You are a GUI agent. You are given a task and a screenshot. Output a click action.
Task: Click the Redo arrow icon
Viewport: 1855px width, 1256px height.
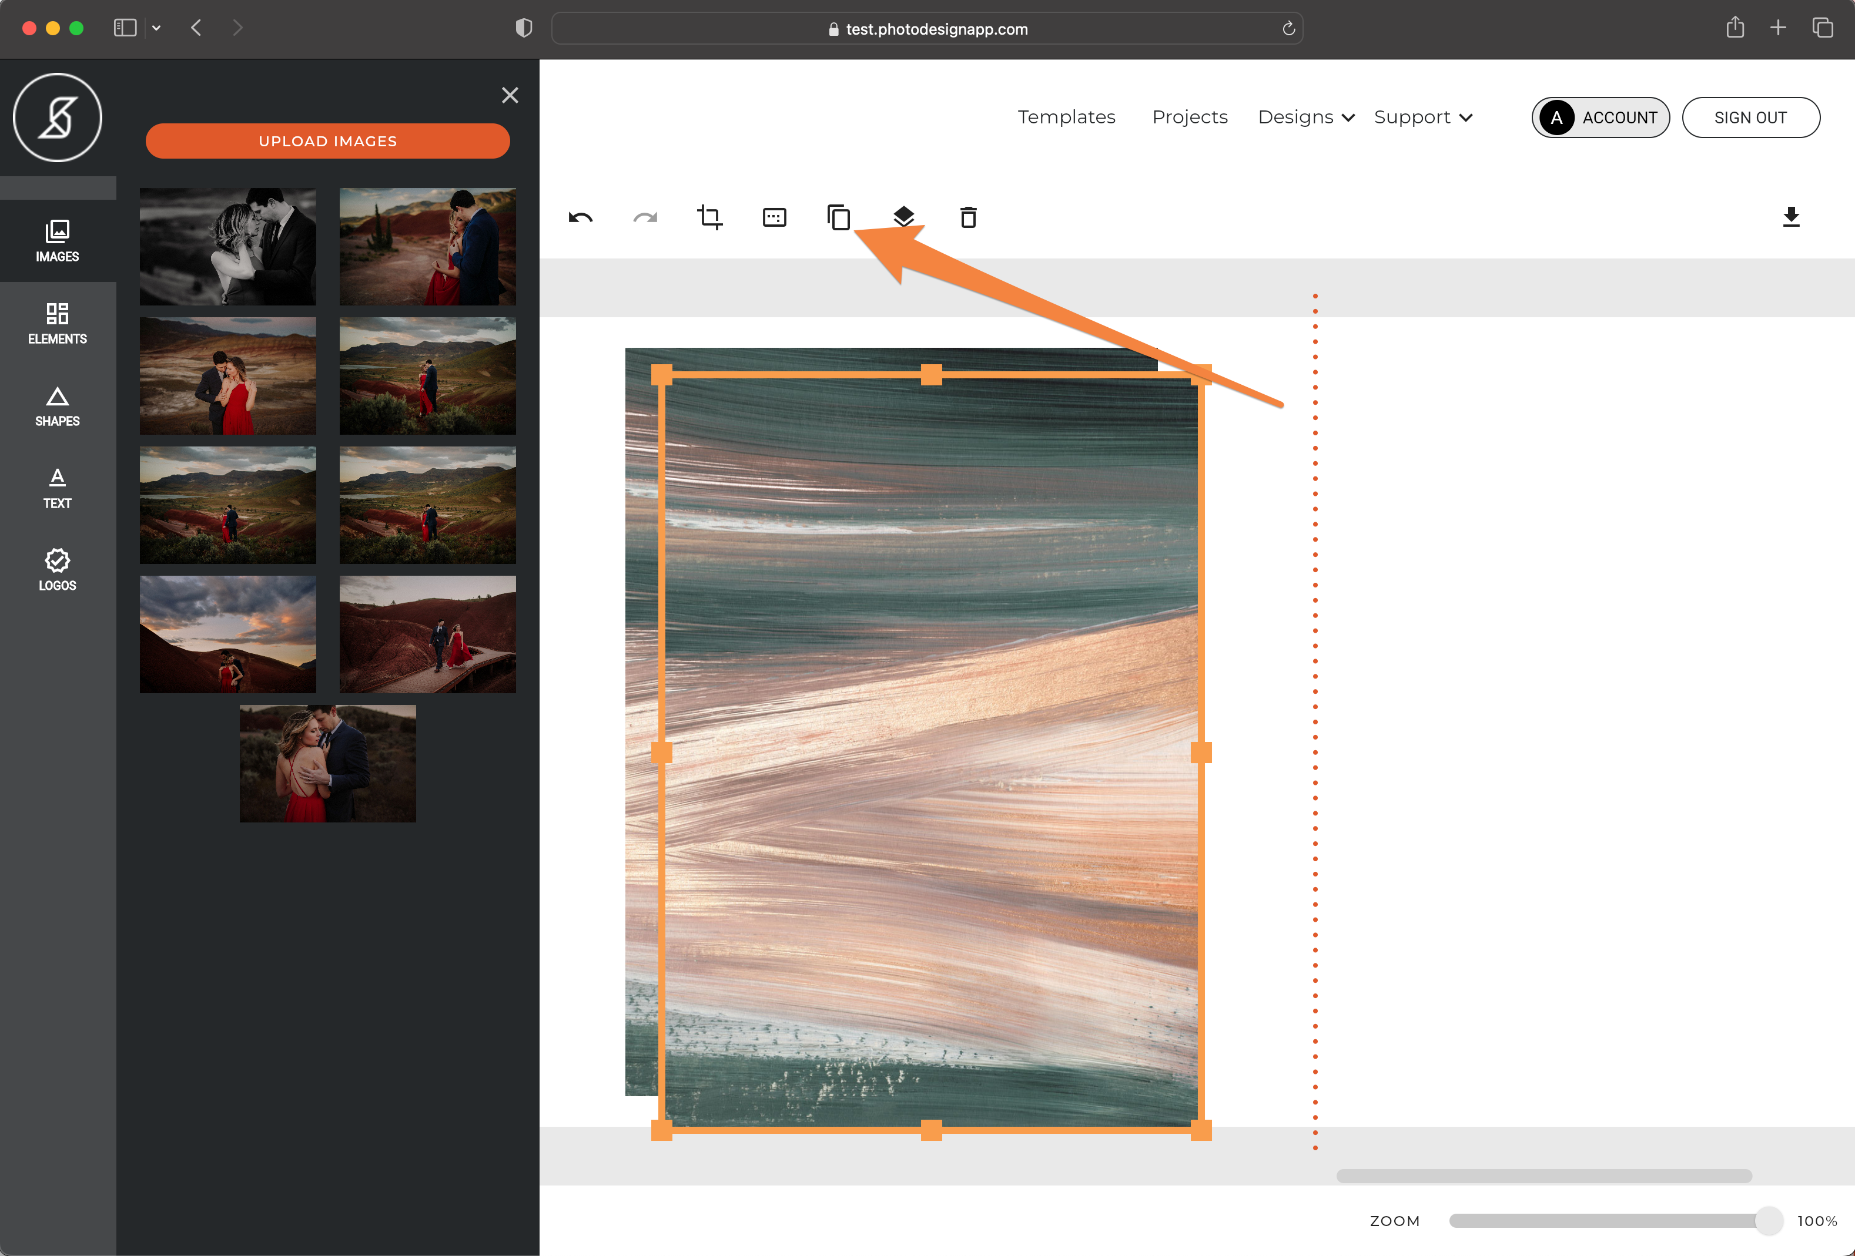pyautogui.click(x=645, y=217)
